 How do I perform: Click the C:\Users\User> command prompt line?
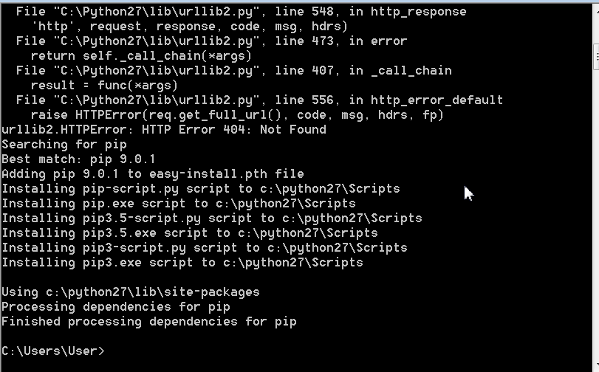point(53,351)
